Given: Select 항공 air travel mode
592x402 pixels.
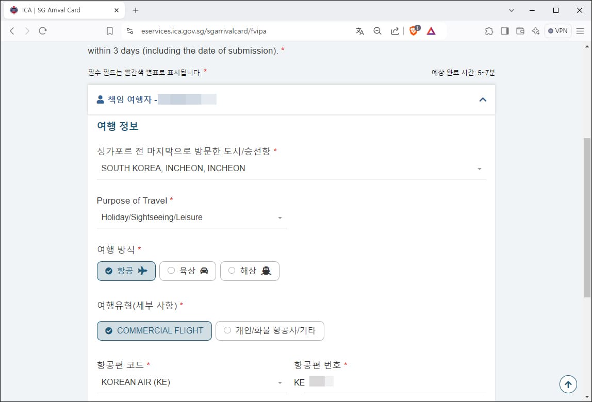Looking at the screenshot, I should (126, 271).
